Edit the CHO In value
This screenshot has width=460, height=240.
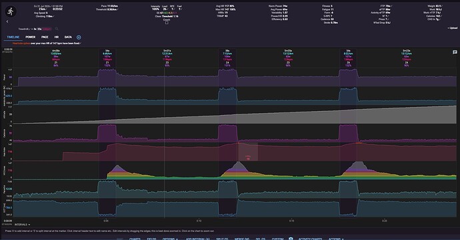click(x=434, y=19)
